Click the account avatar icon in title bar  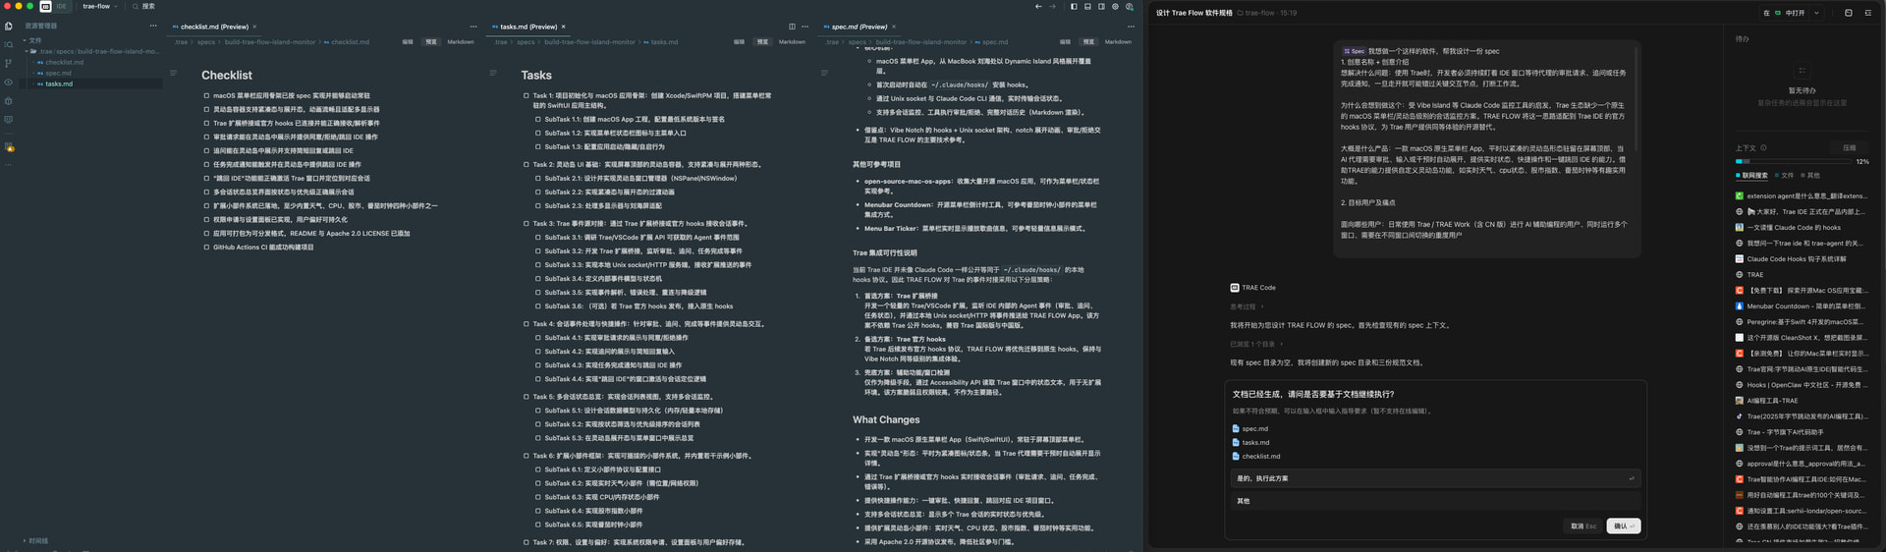pyautogui.click(x=1129, y=6)
